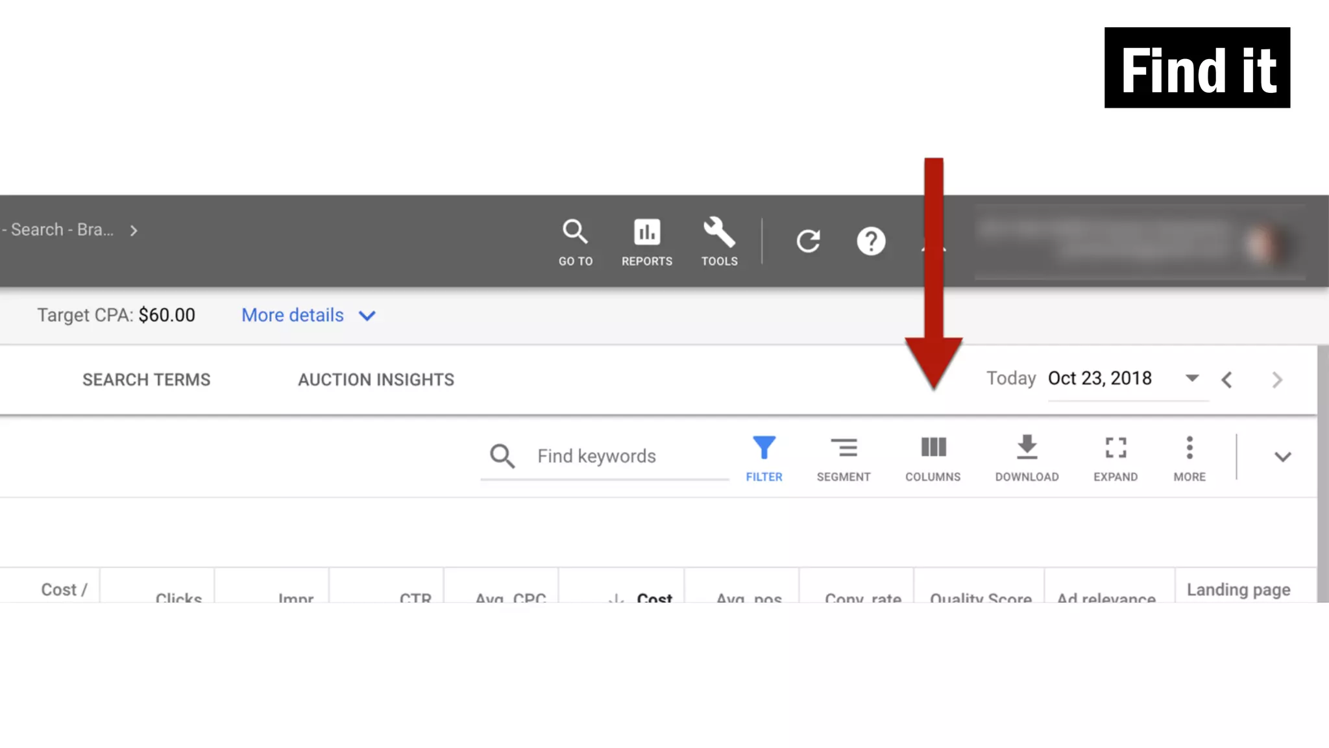Open the Segment menu icon

click(844, 449)
